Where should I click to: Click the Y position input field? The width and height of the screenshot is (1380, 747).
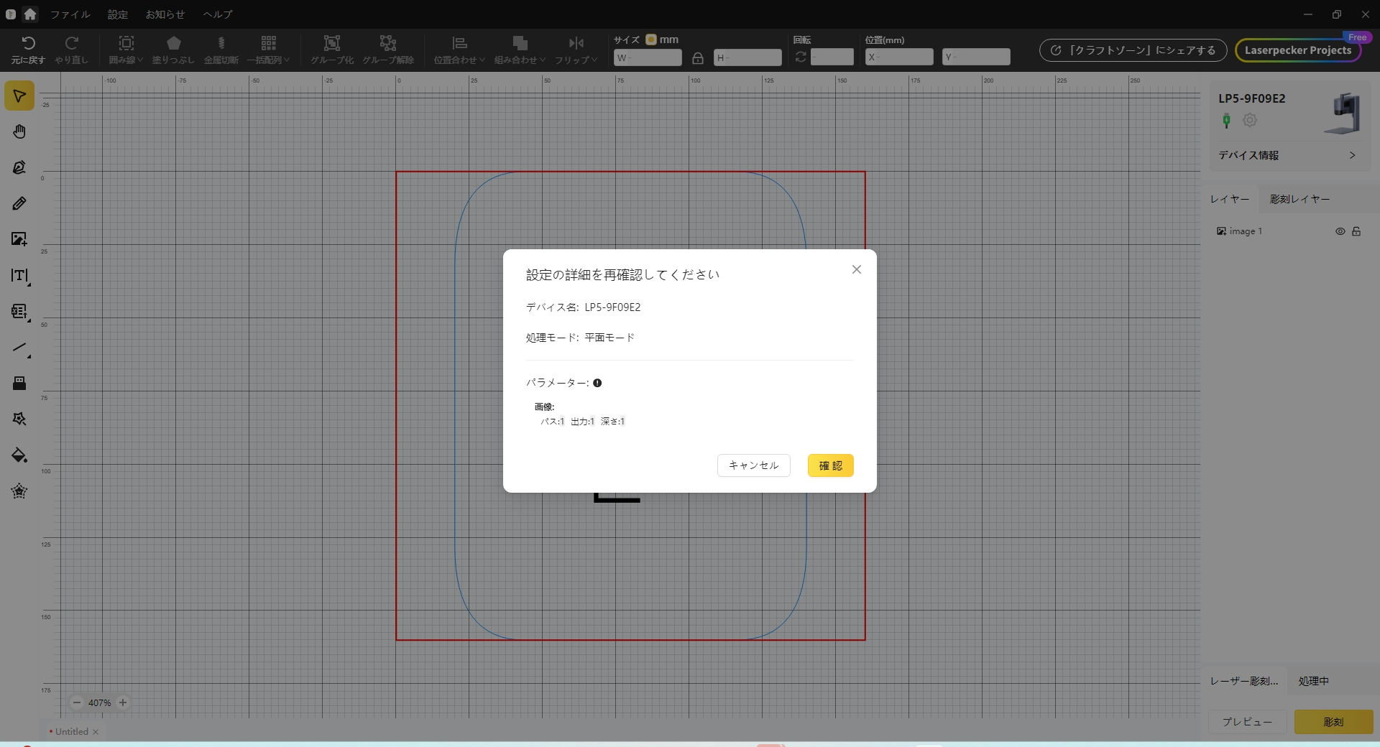click(x=976, y=57)
